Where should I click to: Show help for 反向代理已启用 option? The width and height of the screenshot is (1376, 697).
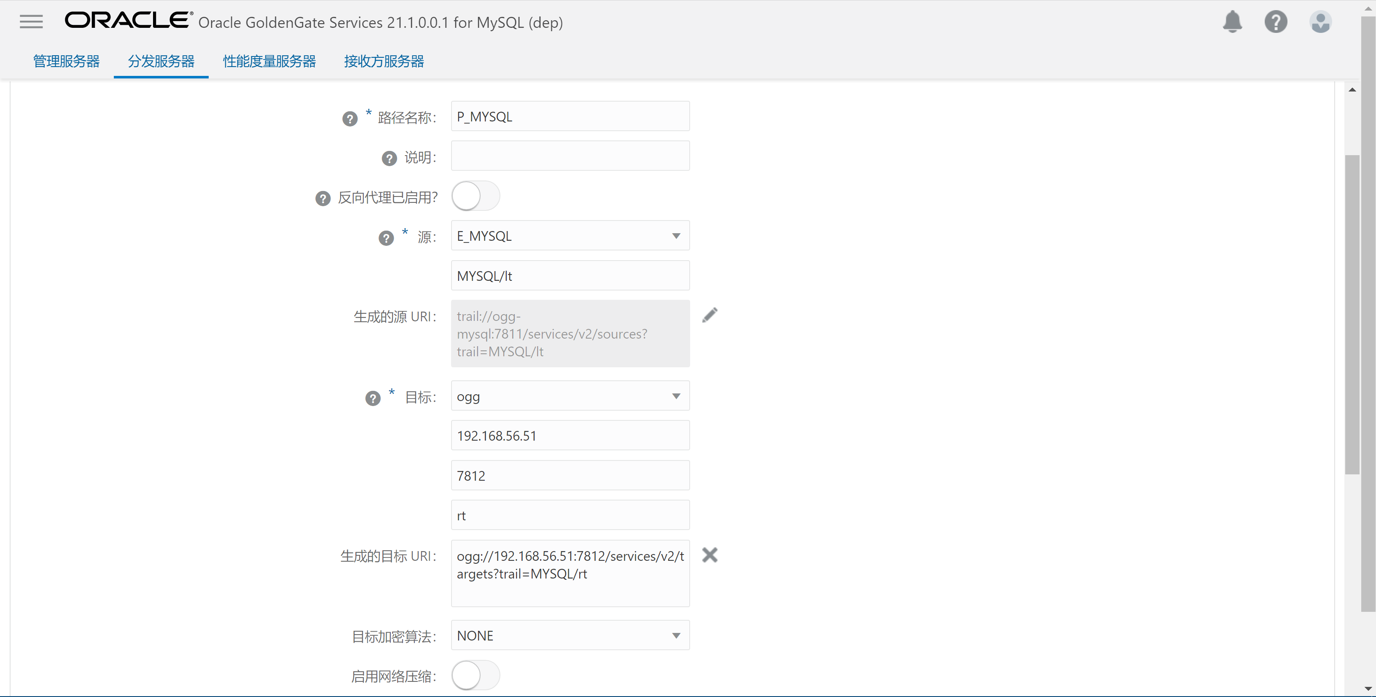click(x=322, y=199)
